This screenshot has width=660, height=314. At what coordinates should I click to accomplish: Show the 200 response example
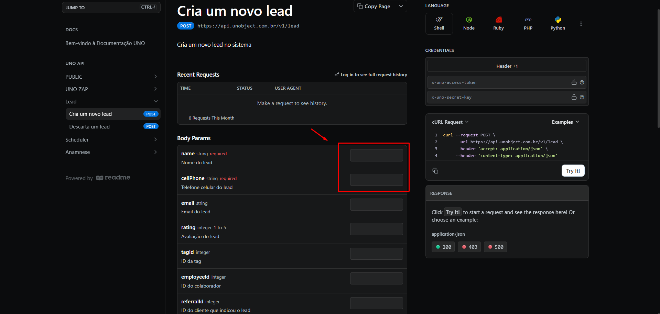[x=443, y=247]
